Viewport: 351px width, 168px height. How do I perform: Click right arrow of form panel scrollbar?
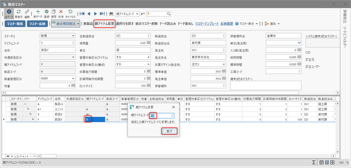pyautogui.click(x=338, y=93)
